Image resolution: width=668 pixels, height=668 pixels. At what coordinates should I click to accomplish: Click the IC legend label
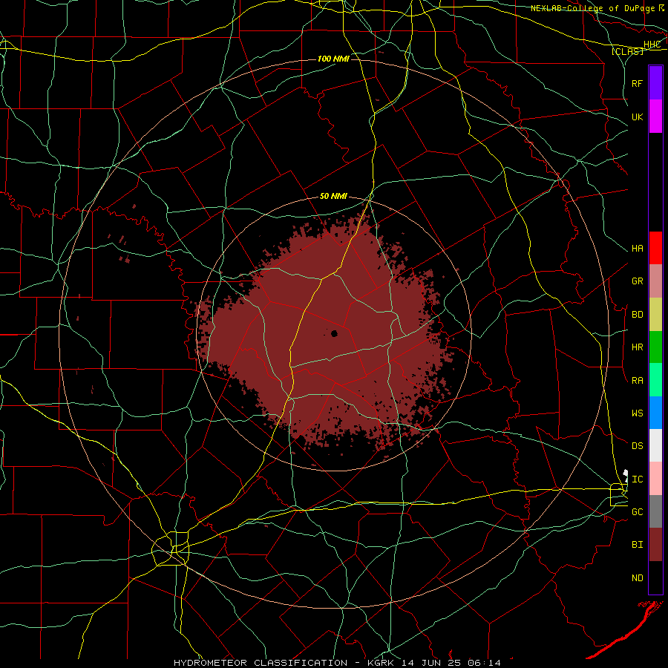click(x=638, y=479)
